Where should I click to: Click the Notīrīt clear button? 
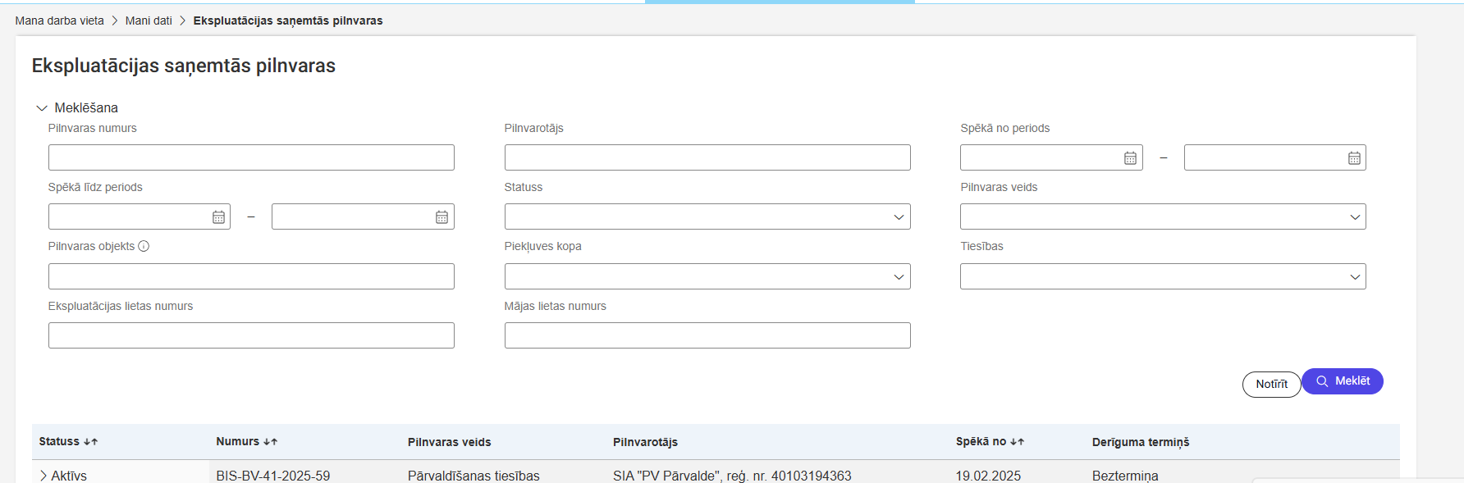[x=1270, y=384]
